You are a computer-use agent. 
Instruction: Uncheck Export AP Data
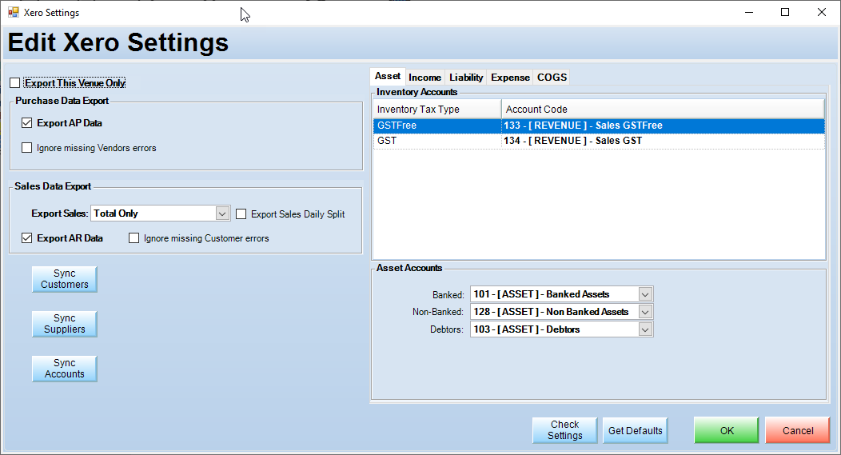click(x=27, y=123)
